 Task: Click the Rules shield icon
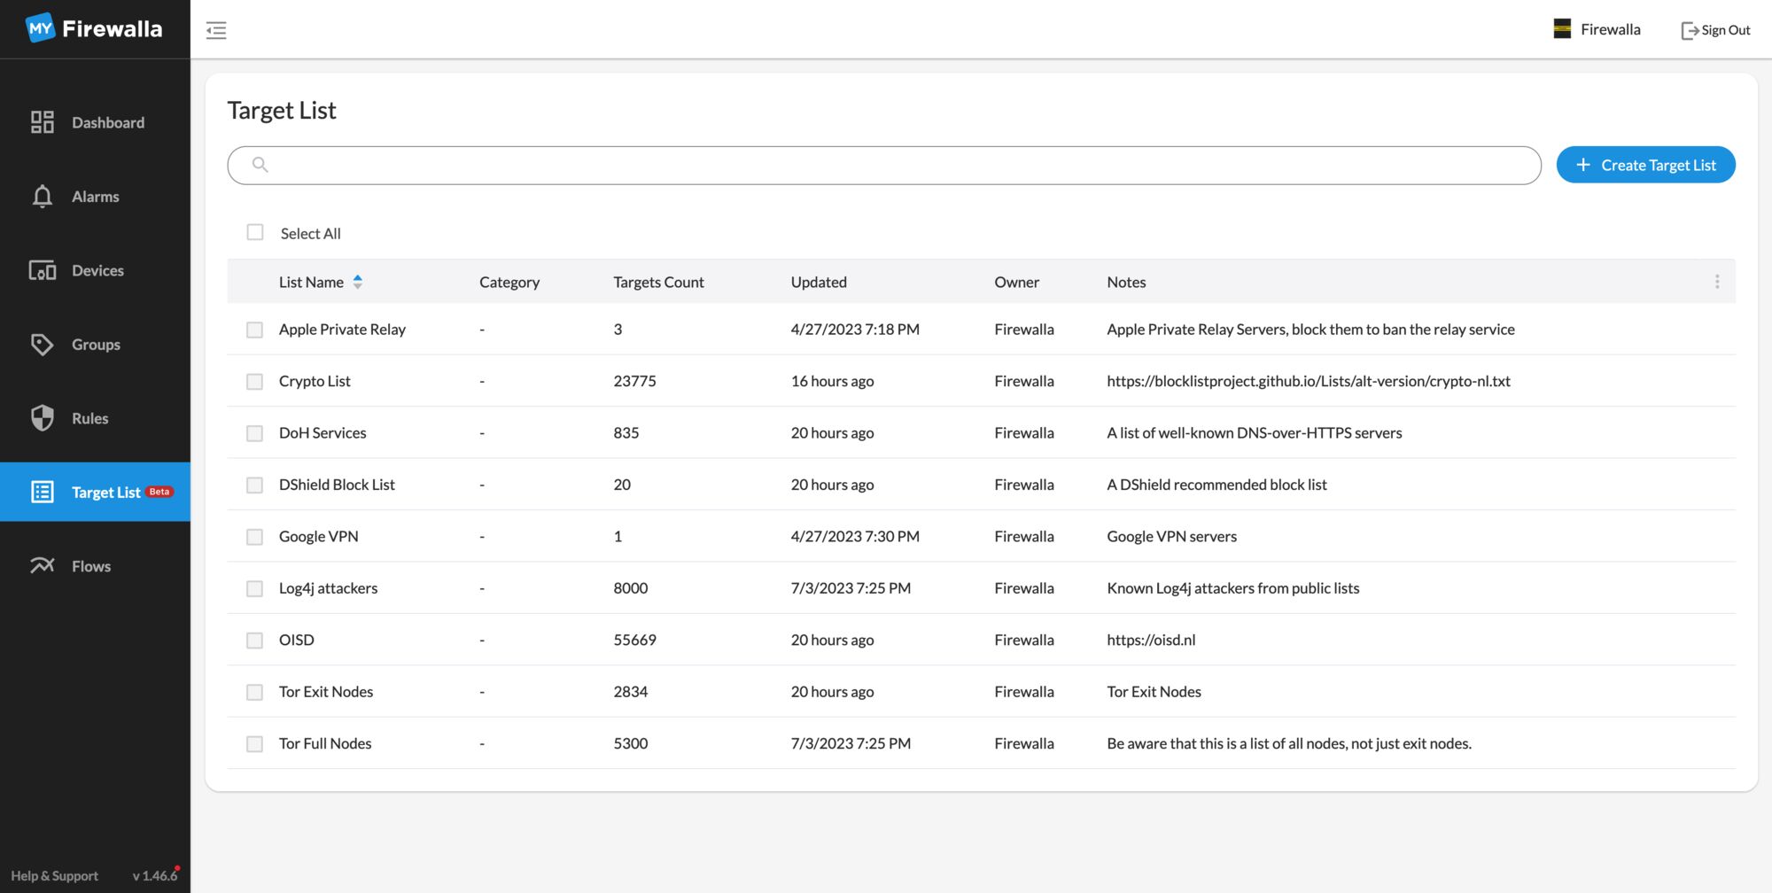[42, 418]
